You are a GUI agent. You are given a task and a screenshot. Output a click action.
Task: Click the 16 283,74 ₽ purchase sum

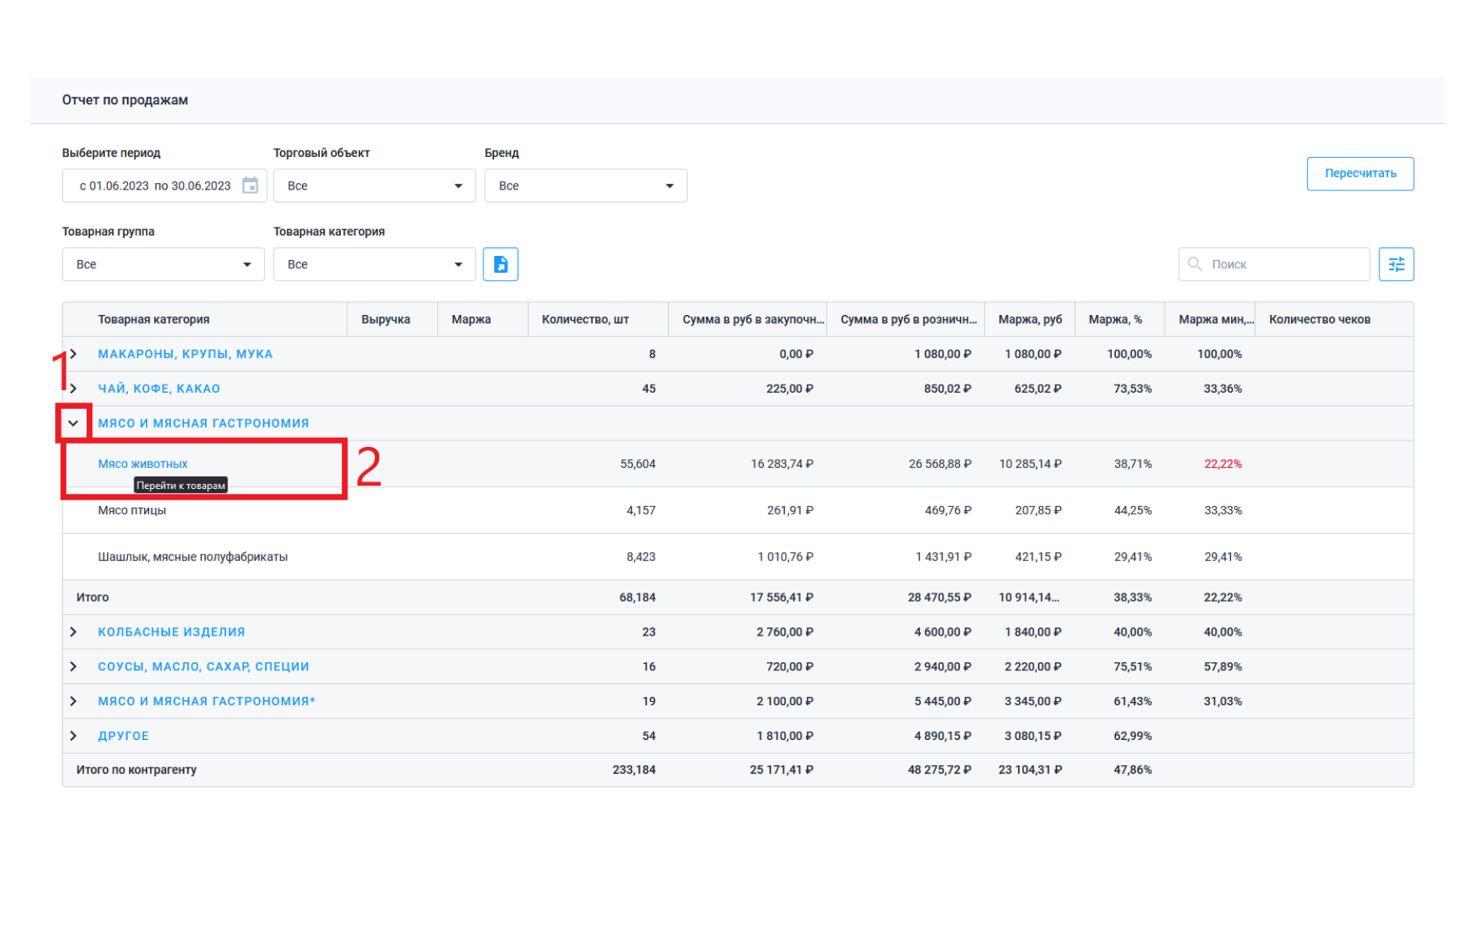tap(782, 464)
